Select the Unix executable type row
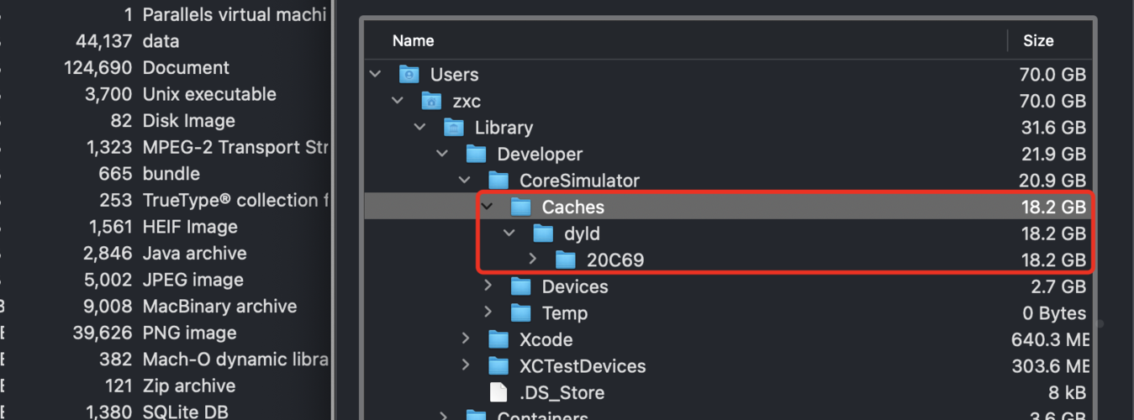This screenshot has height=420, width=1134. coord(164,94)
